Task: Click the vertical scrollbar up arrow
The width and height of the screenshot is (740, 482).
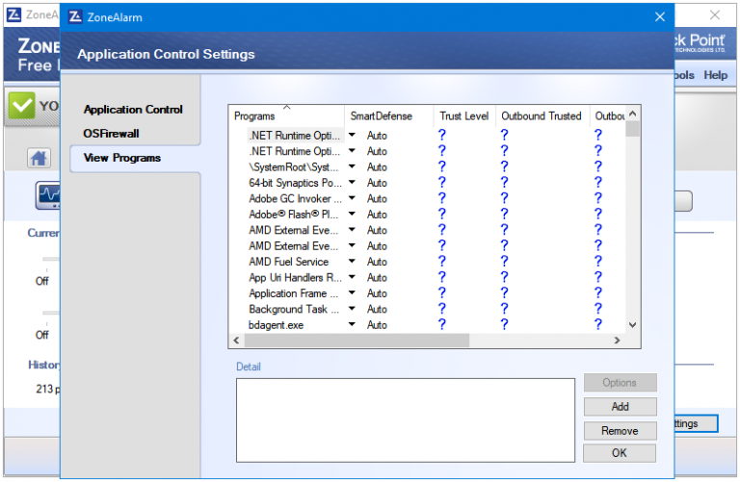Action: pos(633,114)
